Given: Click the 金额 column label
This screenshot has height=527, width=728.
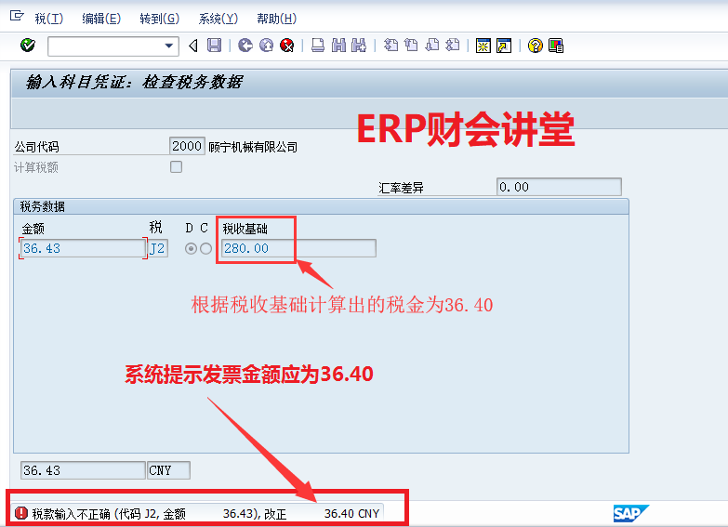Looking at the screenshot, I should click(33, 229).
